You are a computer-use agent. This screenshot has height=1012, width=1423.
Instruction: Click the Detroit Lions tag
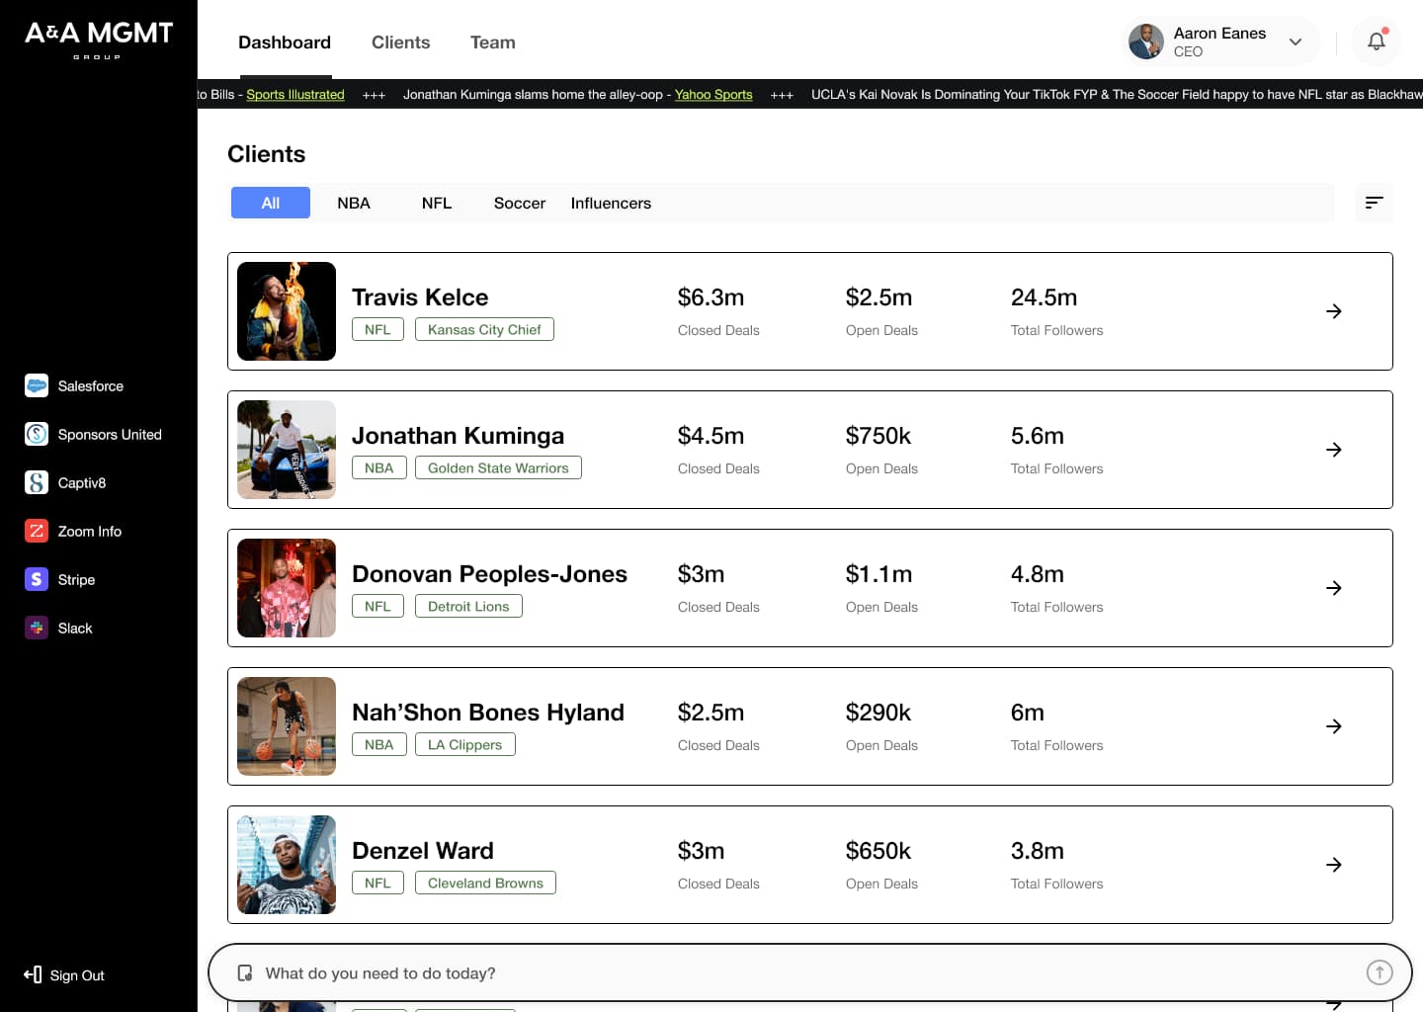click(468, 606)
